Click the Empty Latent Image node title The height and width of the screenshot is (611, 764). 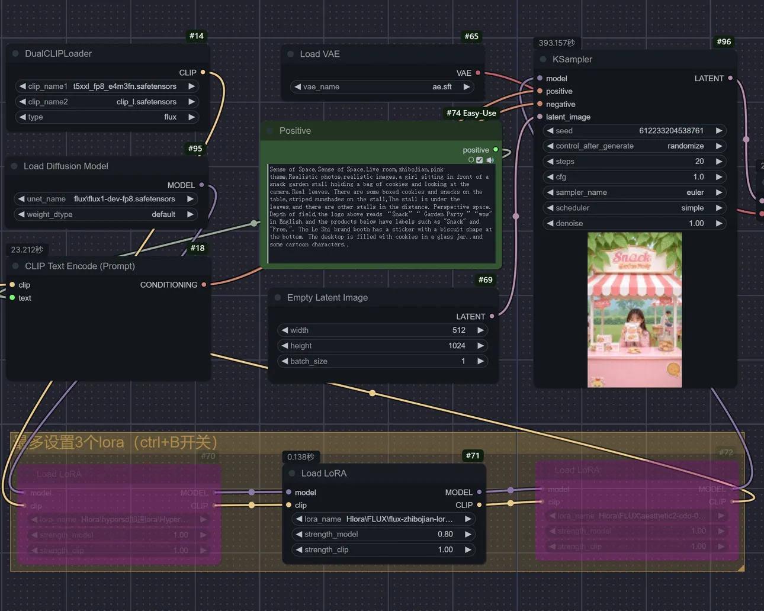(x=327, y=298)
